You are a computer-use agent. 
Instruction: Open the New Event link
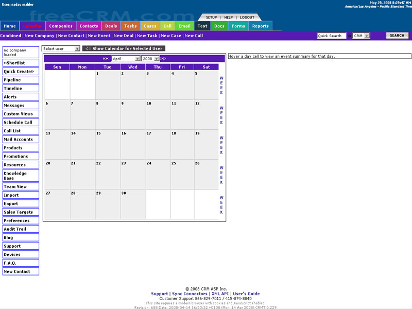(x=99, y=36)
